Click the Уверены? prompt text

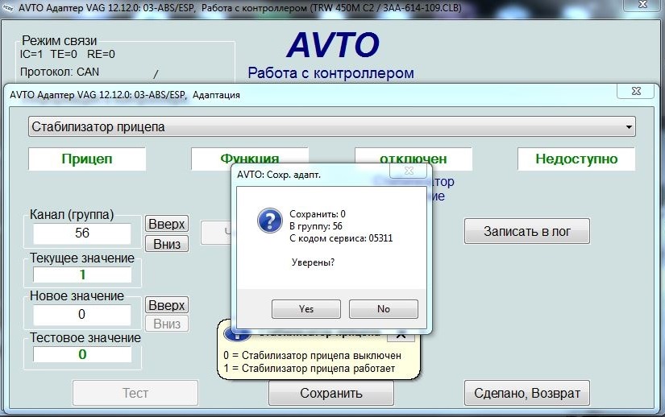tap(313, 262)
